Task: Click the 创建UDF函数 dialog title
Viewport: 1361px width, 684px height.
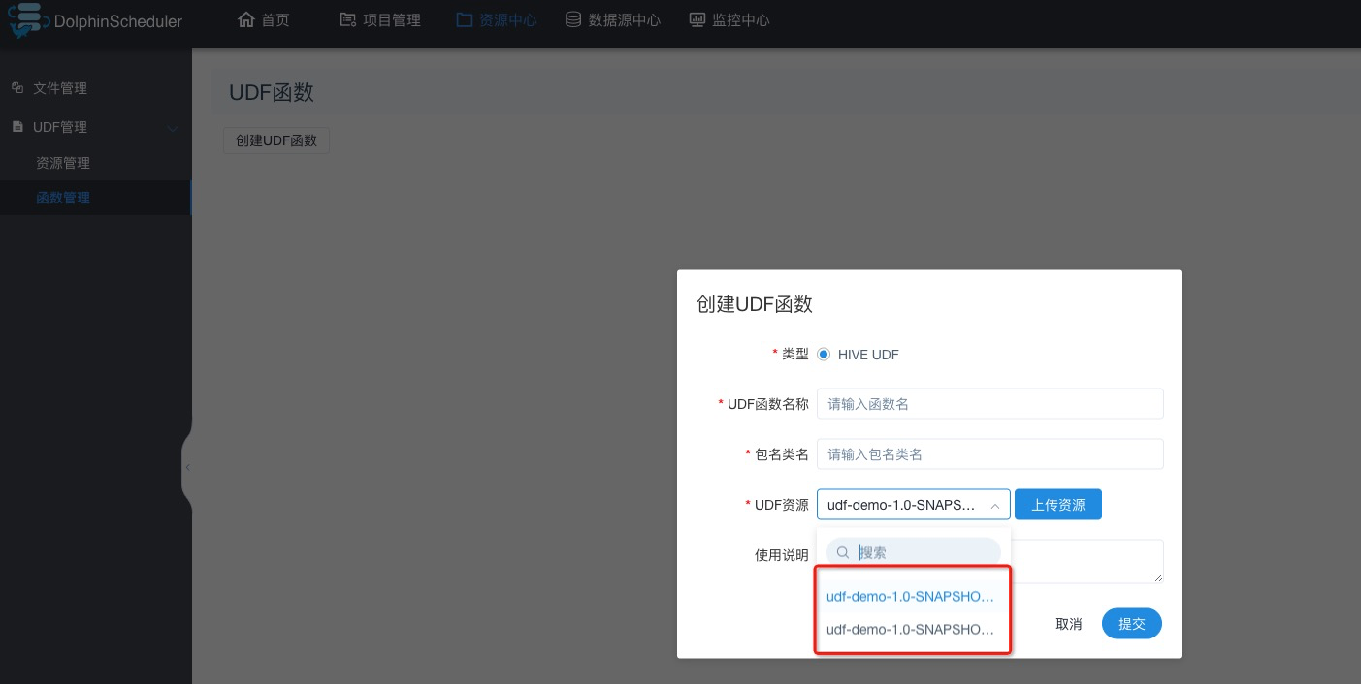Action: coord(755,304)
